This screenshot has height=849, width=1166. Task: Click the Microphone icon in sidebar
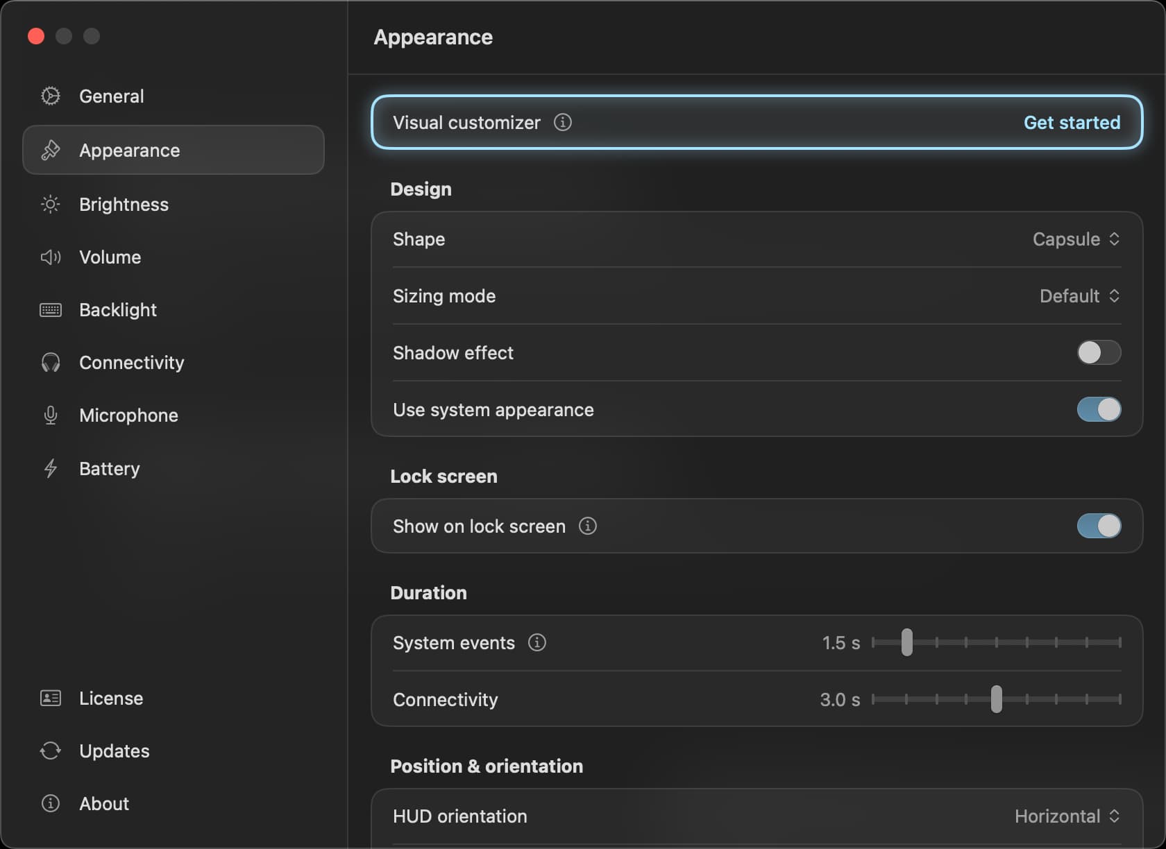point(50,415)
